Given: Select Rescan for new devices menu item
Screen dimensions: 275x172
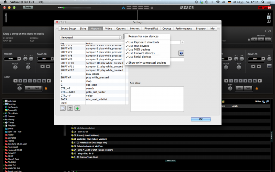Looking at the screenshot, I should coord(143,36).
